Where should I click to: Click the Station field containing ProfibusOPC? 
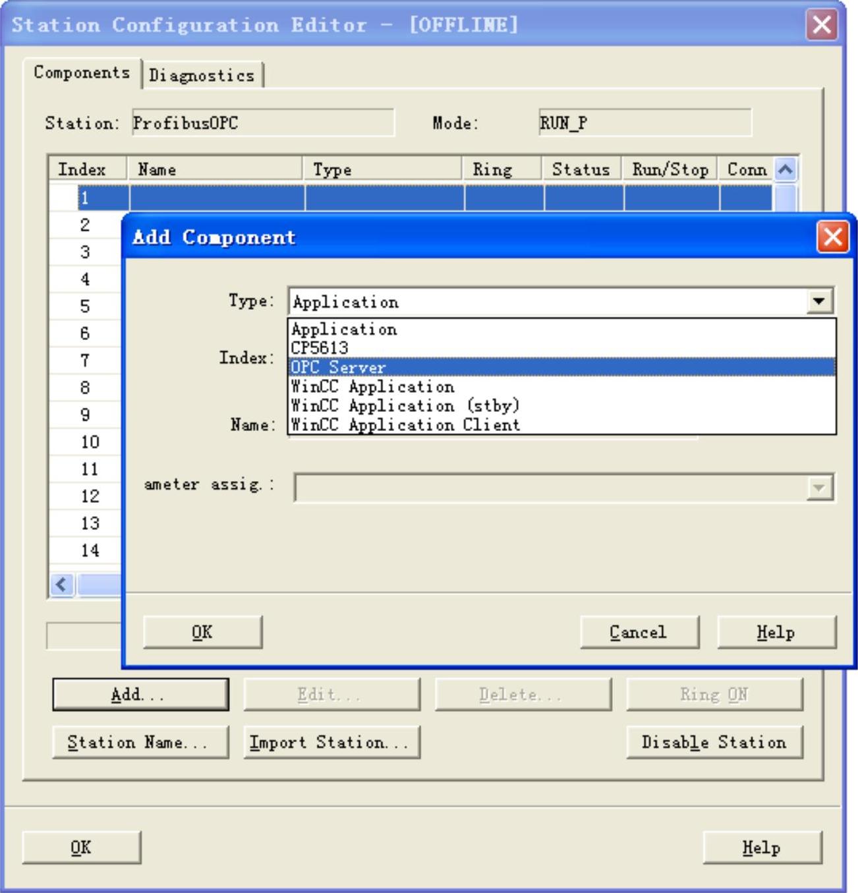pyautogui.click(x=263, y=123)
